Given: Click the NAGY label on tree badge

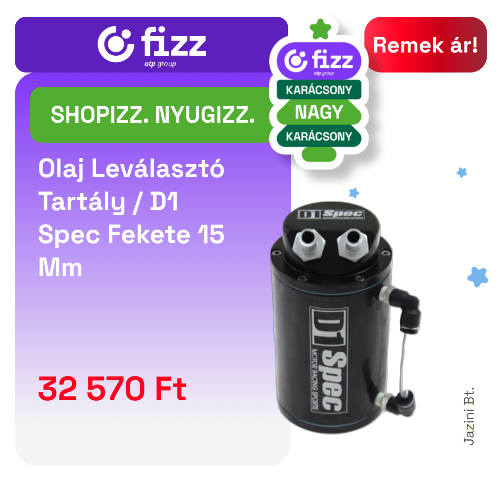Looking at the screenshot, I should (x=319, y=112).
